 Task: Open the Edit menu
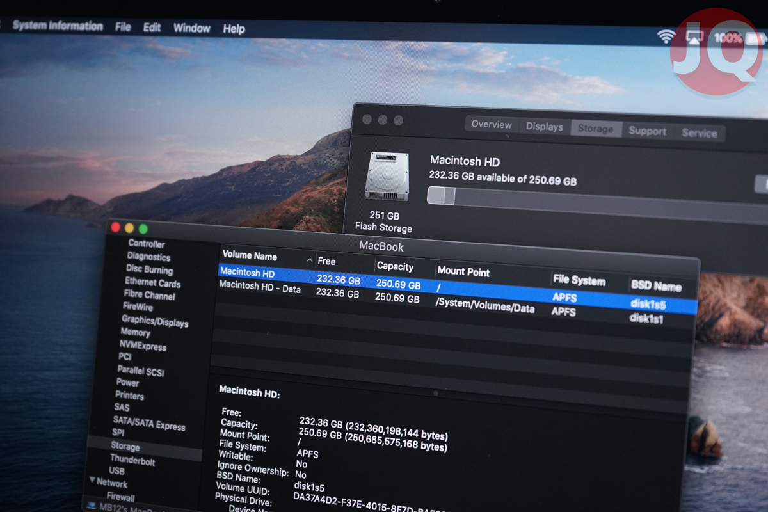pyautogui.click(x=152, y=28)
